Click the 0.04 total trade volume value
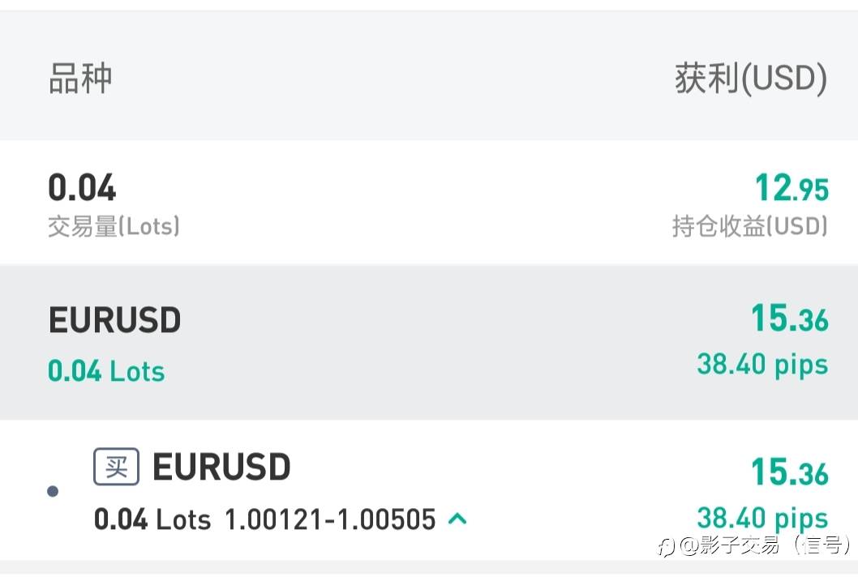This screenshot has width=858, height=581. pos(82,188)
